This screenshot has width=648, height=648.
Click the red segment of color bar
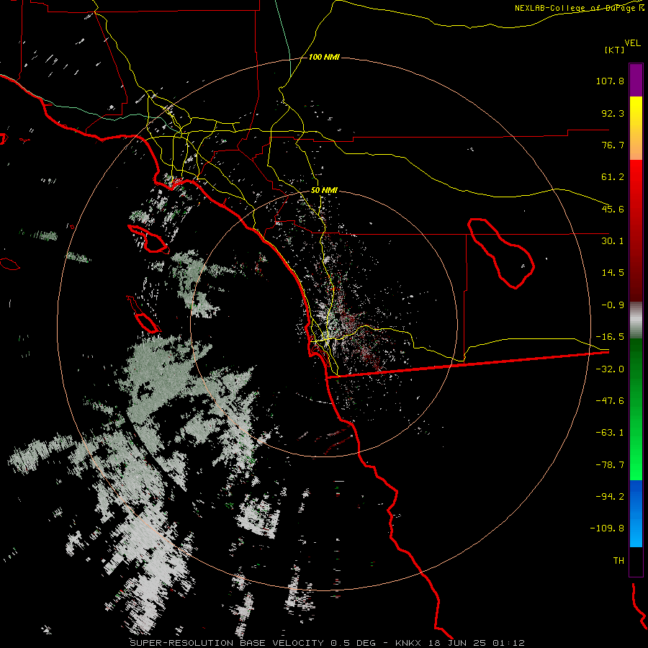coord(636,230)
